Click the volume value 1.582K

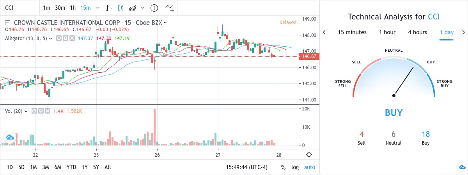(x=74, y=111)
